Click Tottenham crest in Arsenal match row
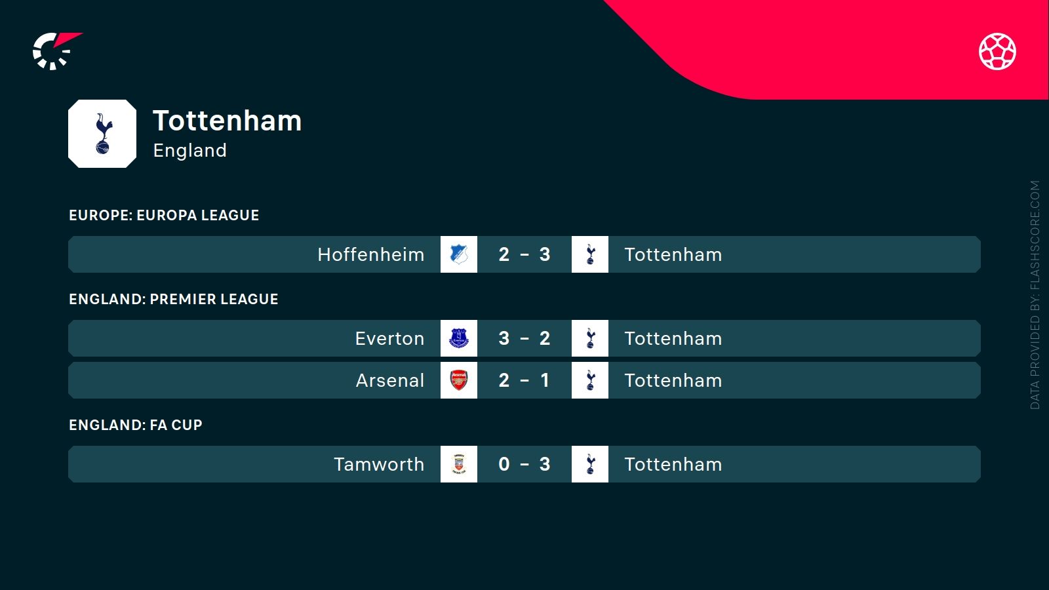This screenshot has height=590, width=1049. pos(590,380)
